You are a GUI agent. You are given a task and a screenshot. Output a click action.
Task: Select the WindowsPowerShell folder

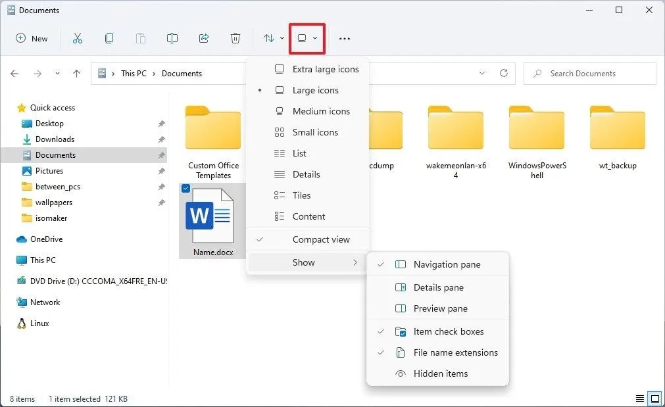coord(537,143)
